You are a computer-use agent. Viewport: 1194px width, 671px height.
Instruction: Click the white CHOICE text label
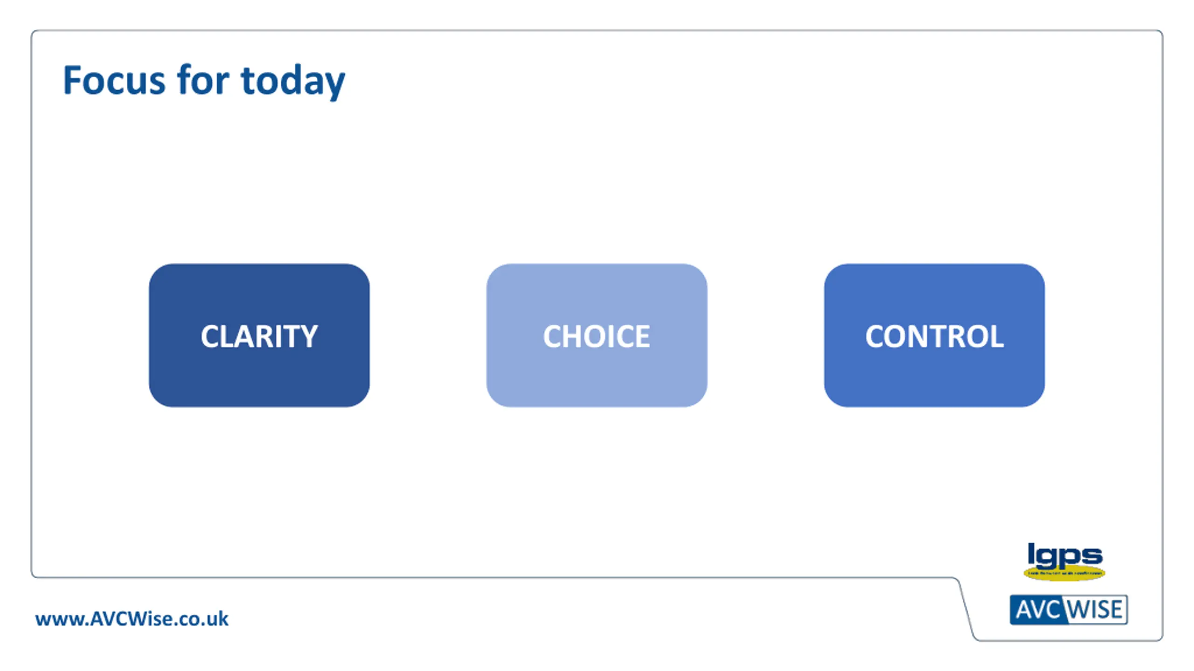pos(597,336)
